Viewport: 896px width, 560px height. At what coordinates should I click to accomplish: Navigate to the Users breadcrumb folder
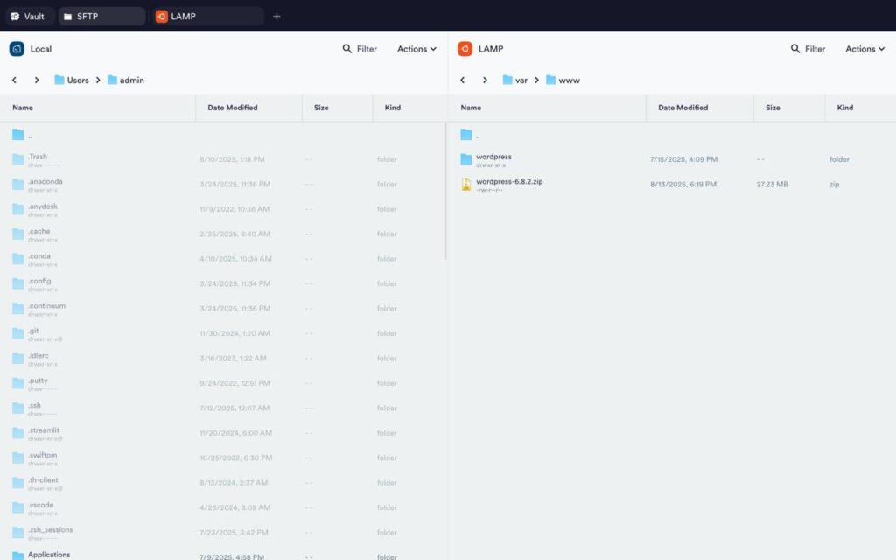(72, 80)
